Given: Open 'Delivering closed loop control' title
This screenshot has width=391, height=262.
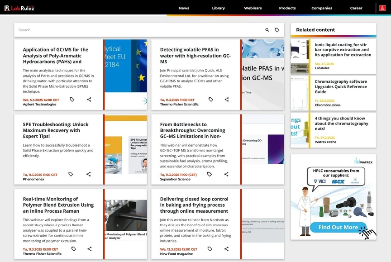Looking at the screenshot, I should [x=194, y=205].
